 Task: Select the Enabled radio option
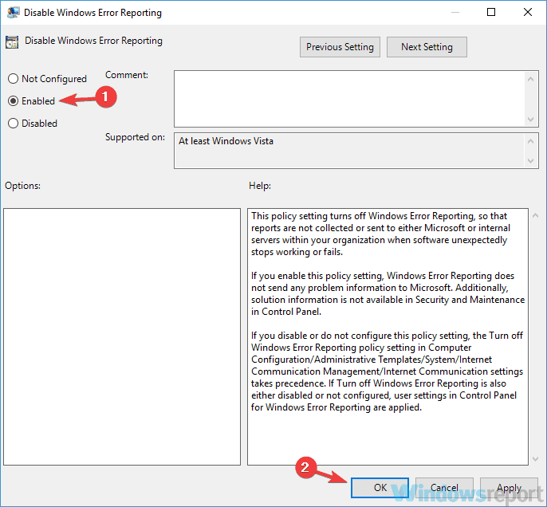[31, 101]
